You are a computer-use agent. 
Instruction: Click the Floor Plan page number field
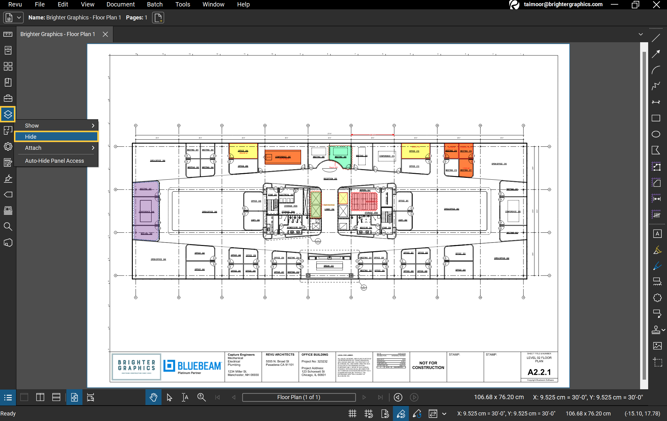click(299, 397)
